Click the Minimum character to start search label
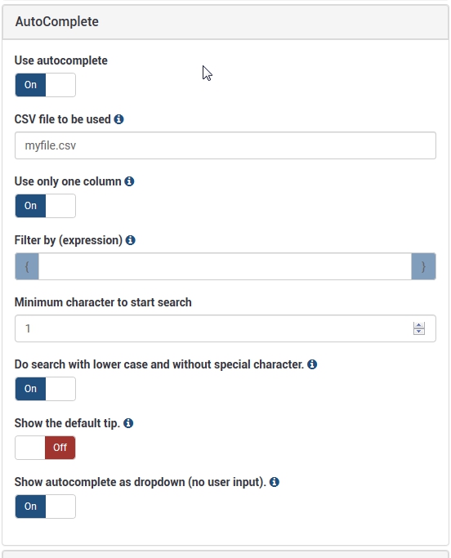The width and height of the screenshot is (451, 558). (x=103, y=302)
